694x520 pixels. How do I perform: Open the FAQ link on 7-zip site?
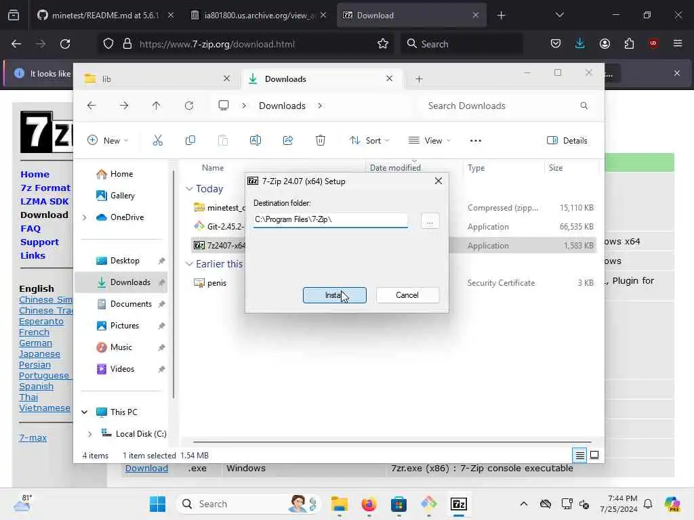click(30, 229)
